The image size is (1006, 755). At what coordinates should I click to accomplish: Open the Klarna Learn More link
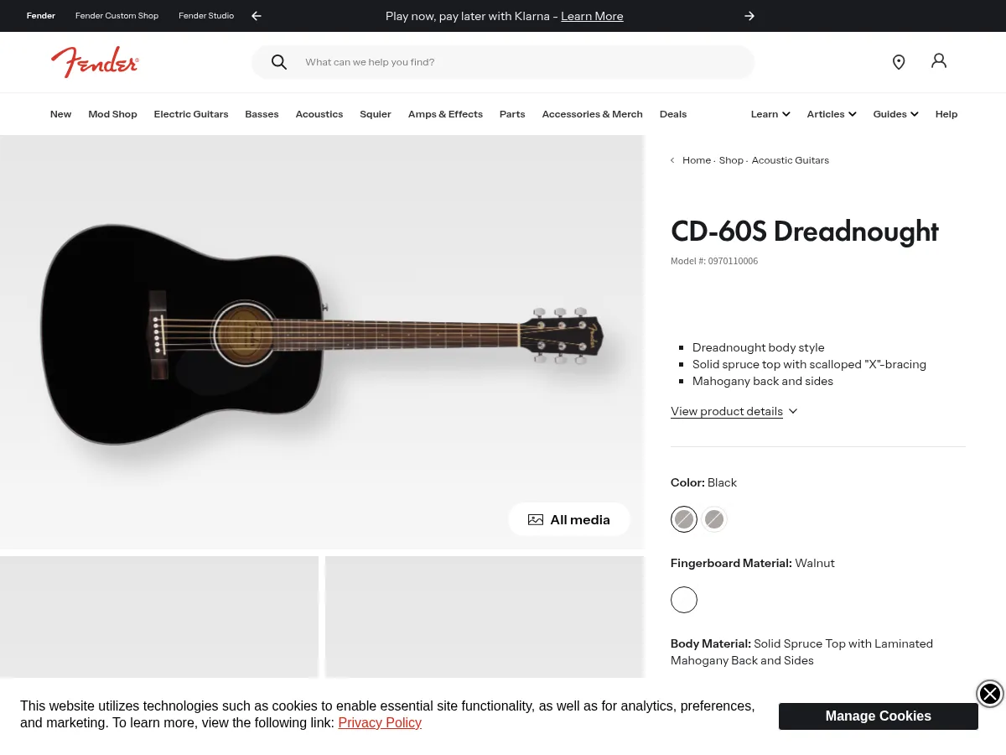[x=592, y=16]
